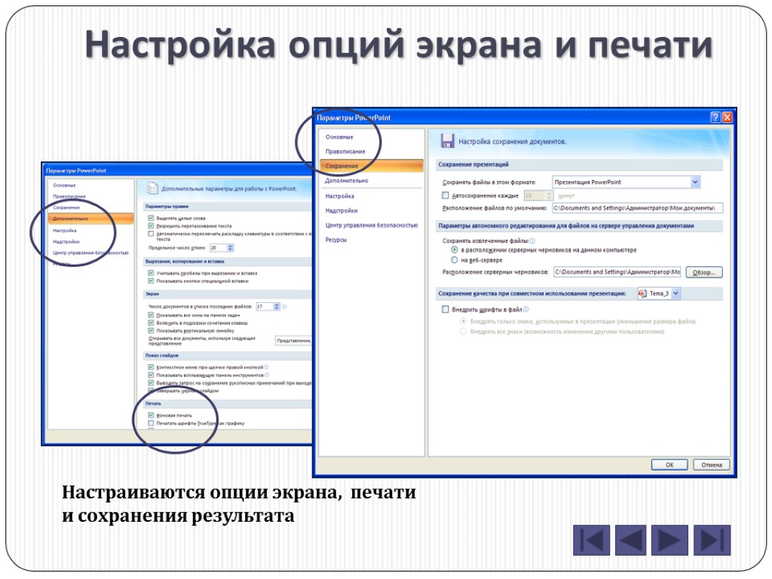
Task: Click the default file location path field
Action: click(x=637, y=208)
